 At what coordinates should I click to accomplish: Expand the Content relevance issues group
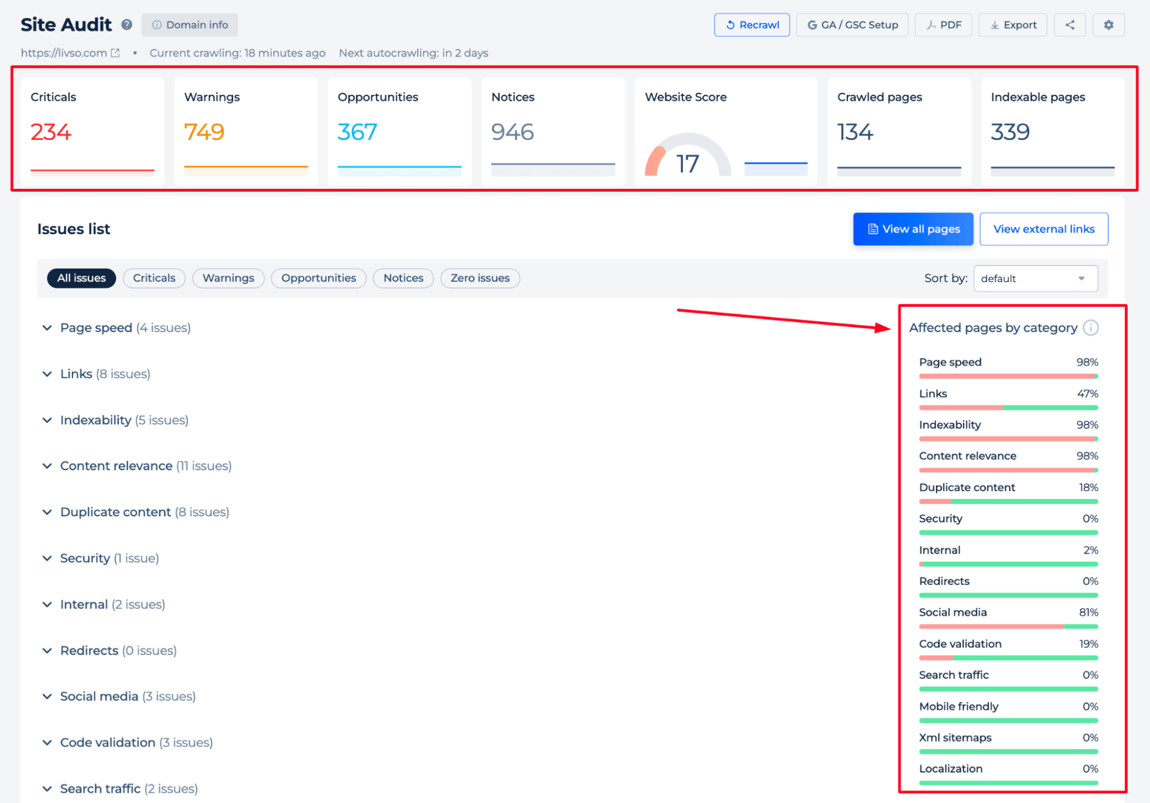[x=137, y=466]
